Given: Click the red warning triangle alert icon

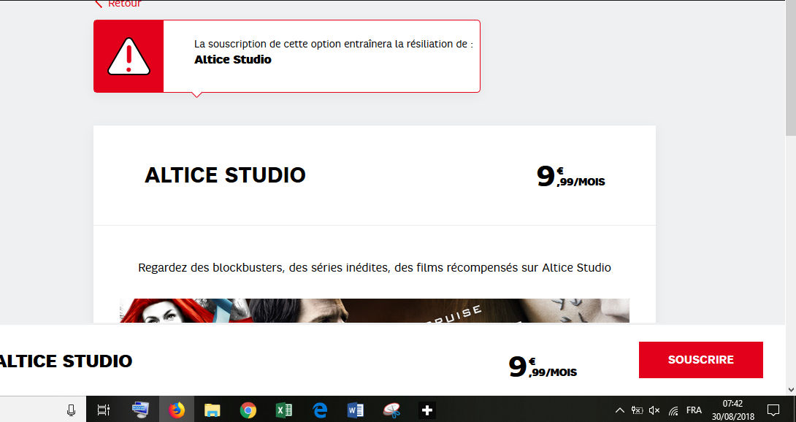Looking at the screenshot, I should pyautogui.click(x=128, y=55).
